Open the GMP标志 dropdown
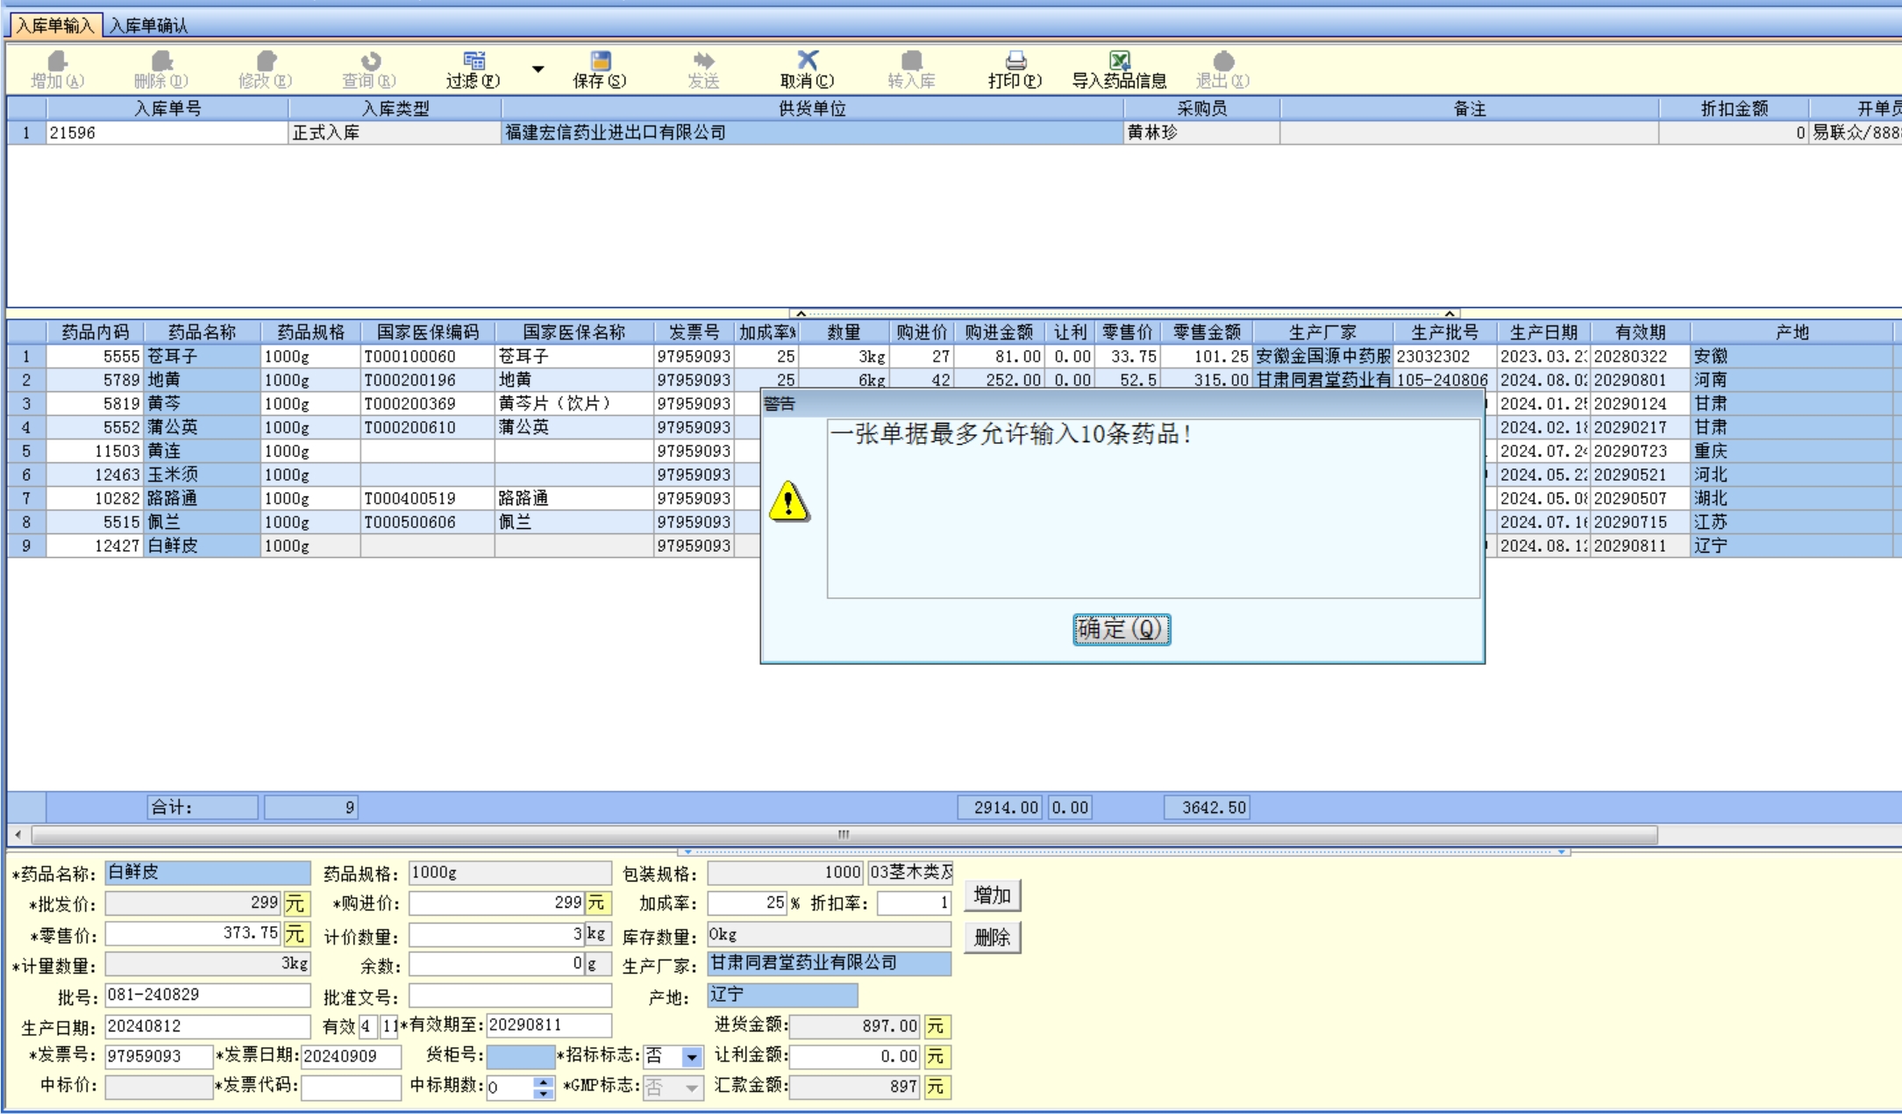The width and height of the screenshot is (1902, 1114). pyautogui.click(x=692, y=1089)
